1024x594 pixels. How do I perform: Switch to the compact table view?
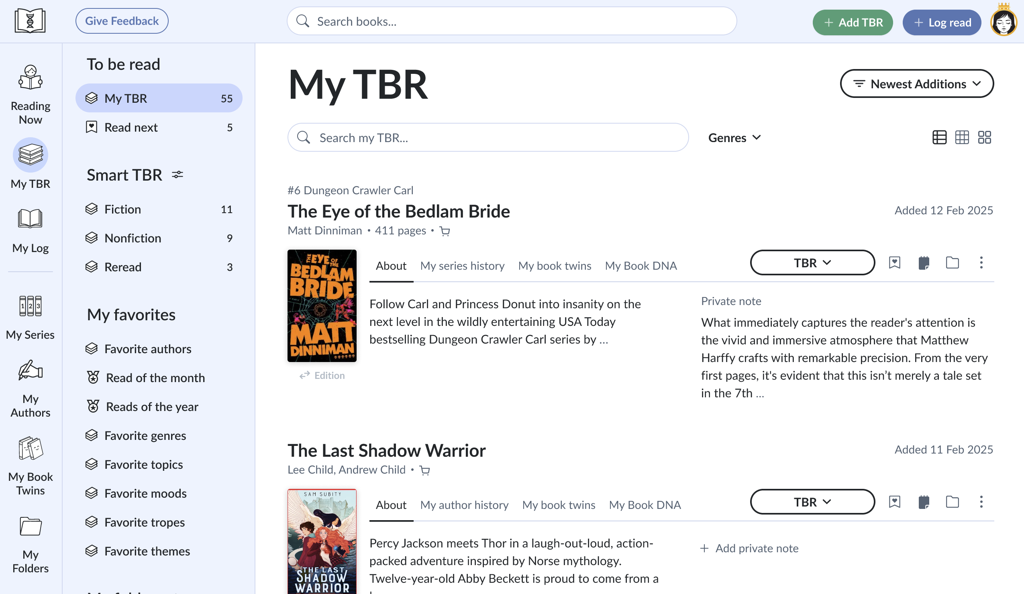tap(962, 137)
